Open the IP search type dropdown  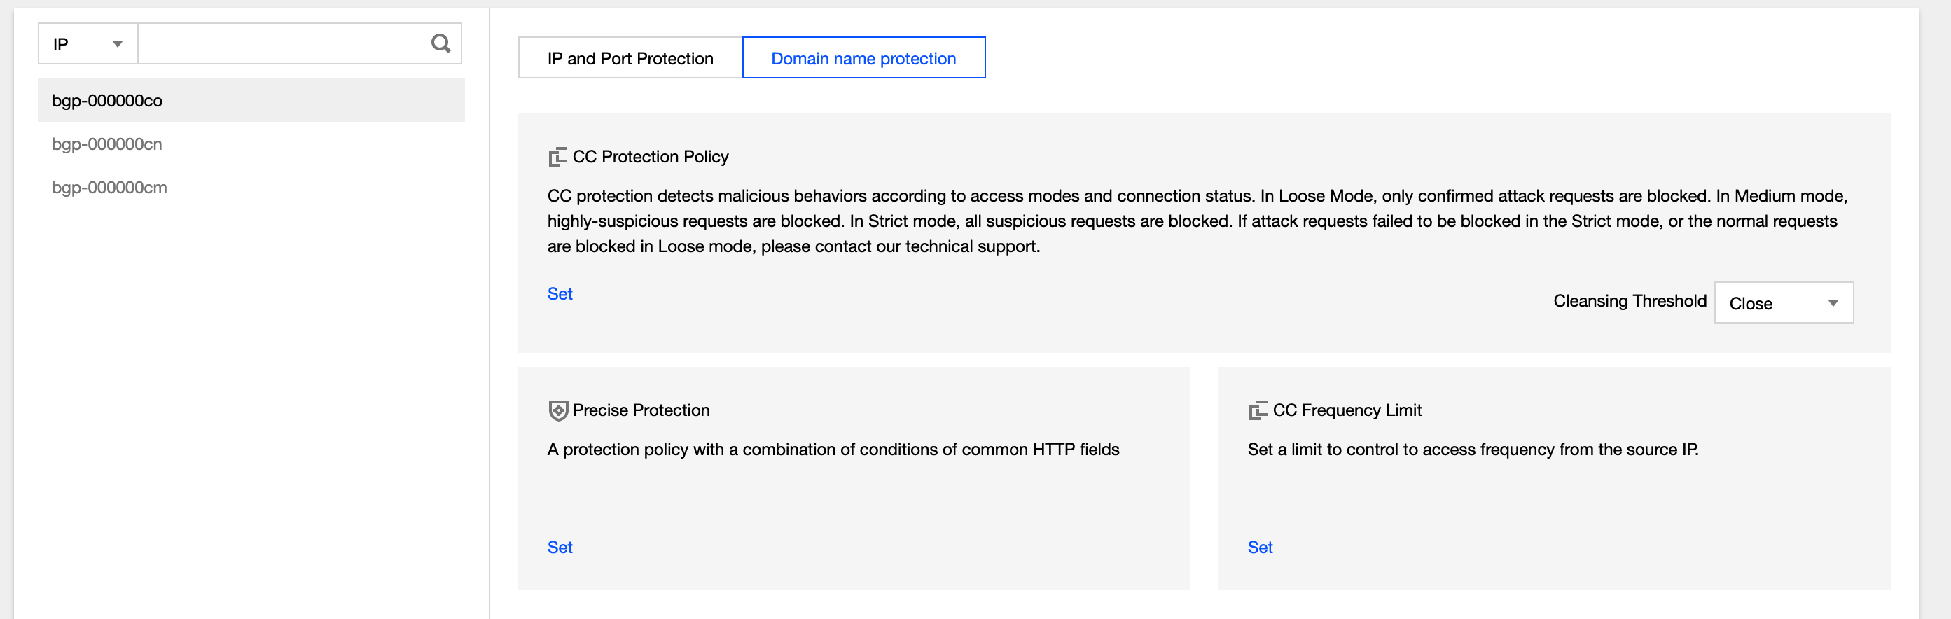coord(88,44)
